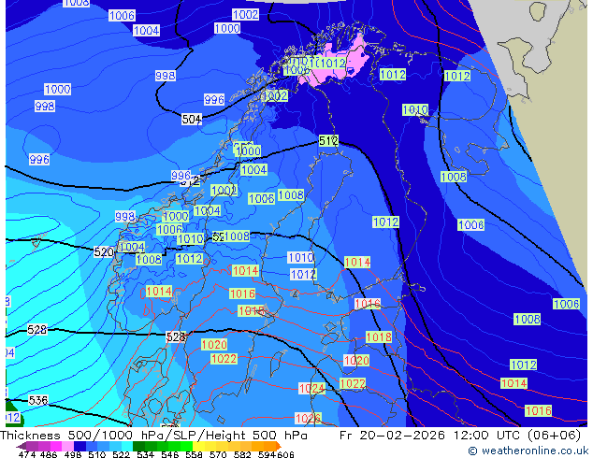This screenshot has width=593, height=458.
Task: Click the map title 'Thickness 500/1000 hPa/SLP/Height 500 hPa'
Action: [153, 435]
